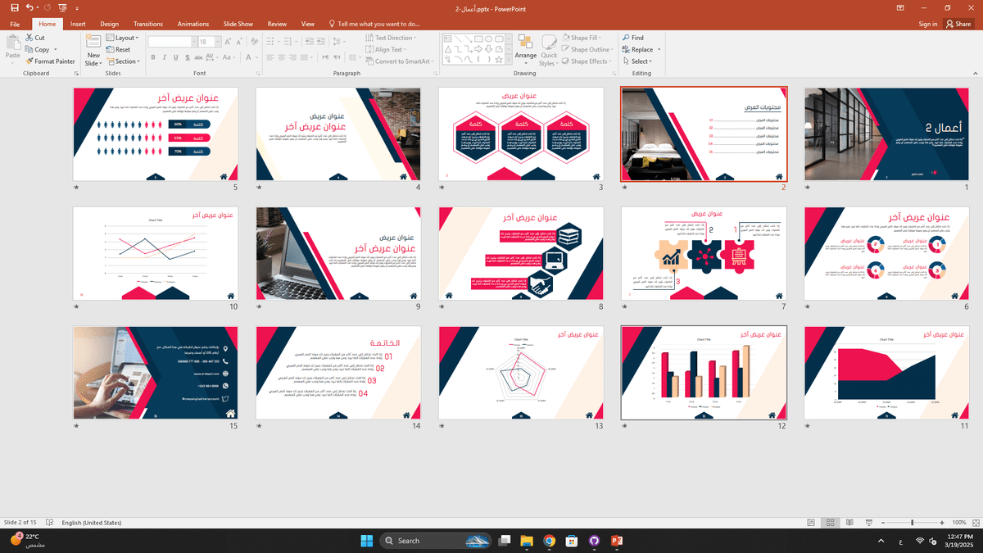Open the Layout dropdown
This screenshot has height=553, width=983.
point(122,37)
